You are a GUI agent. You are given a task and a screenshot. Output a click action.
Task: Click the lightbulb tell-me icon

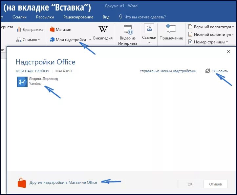pos(120,17)
